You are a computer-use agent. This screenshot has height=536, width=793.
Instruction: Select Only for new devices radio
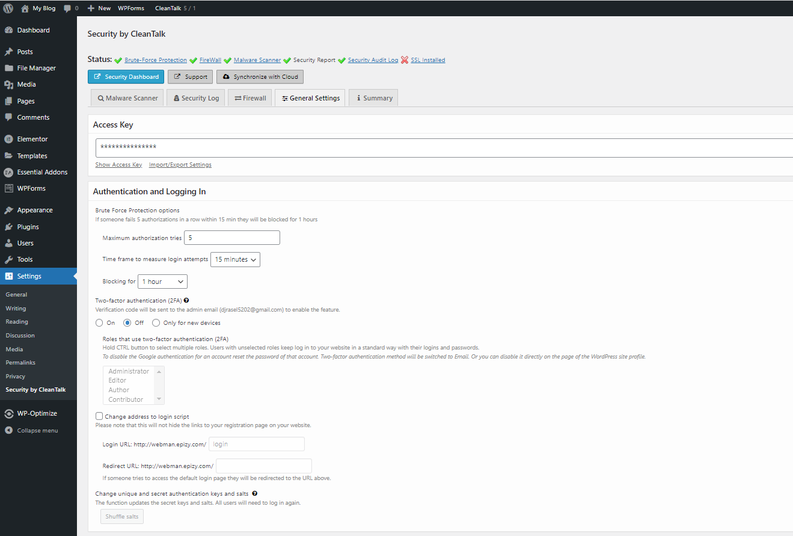[x=156, y=323]
